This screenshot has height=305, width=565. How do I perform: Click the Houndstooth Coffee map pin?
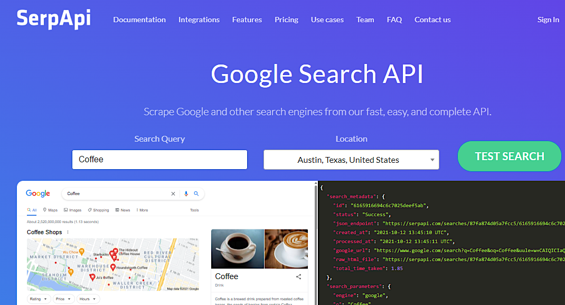pyautogui.click(x=113, y=267)
